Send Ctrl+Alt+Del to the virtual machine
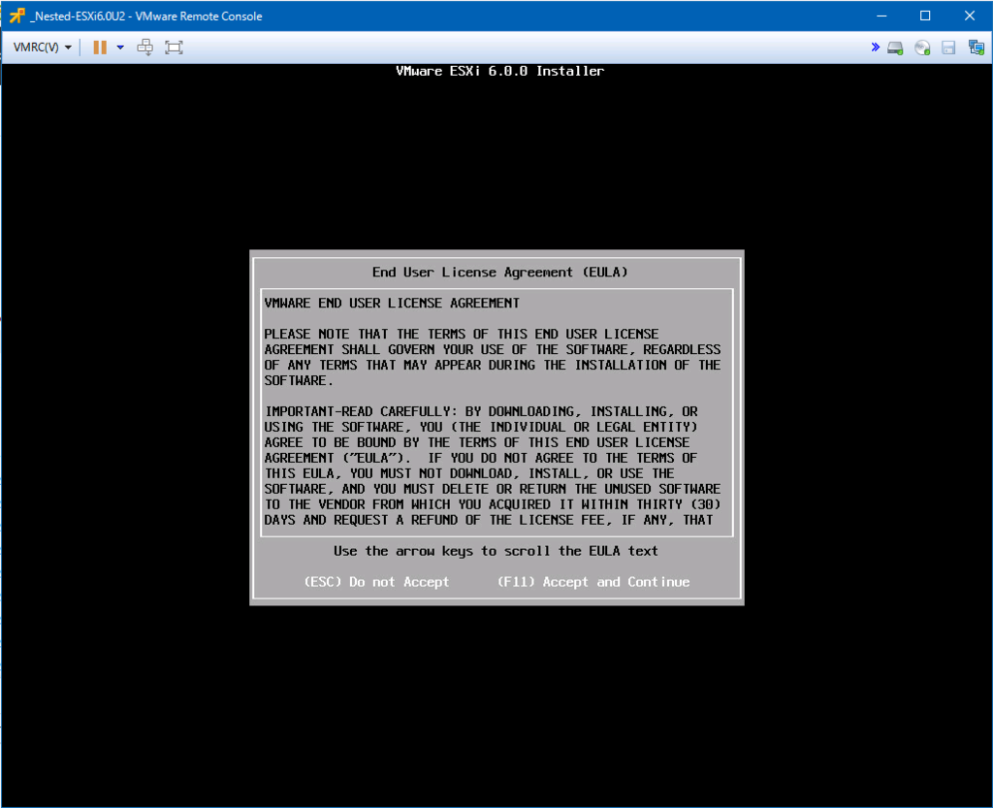The width and height of the screenshot is (993, 808). (x=145, y=48)
